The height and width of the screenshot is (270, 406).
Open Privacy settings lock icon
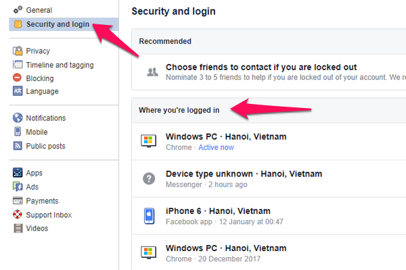[18, 51]
